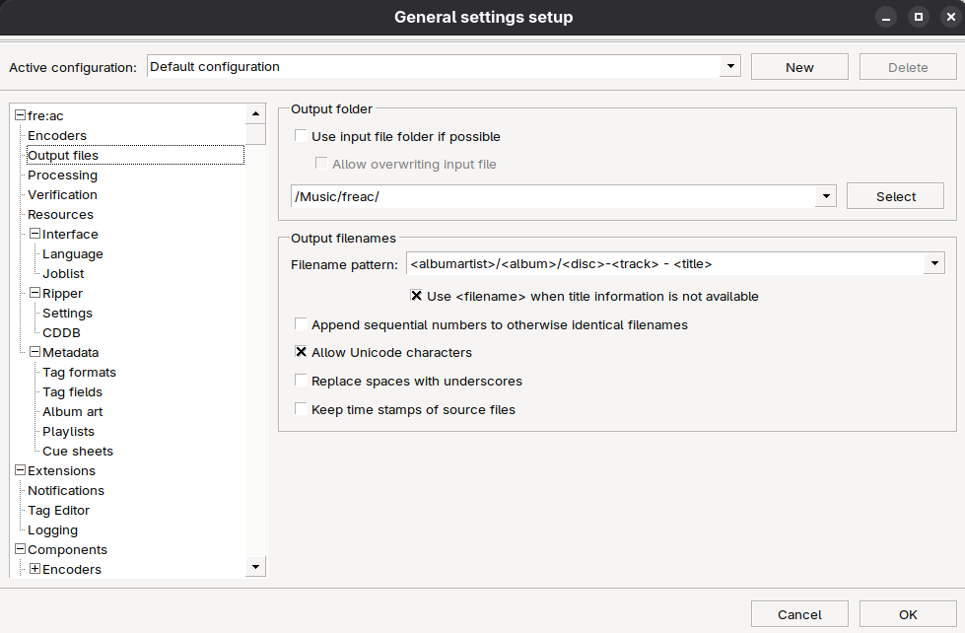This screenshot has height=633, width=965.
Task: Click the tree scrollbar up arrow
Action: point(255,114)
